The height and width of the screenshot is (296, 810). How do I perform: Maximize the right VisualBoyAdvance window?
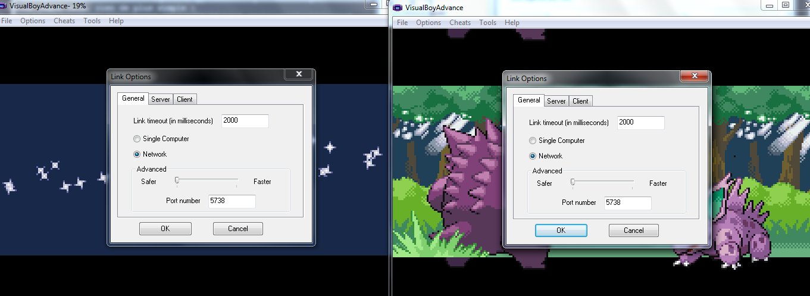tap(786, 5)
